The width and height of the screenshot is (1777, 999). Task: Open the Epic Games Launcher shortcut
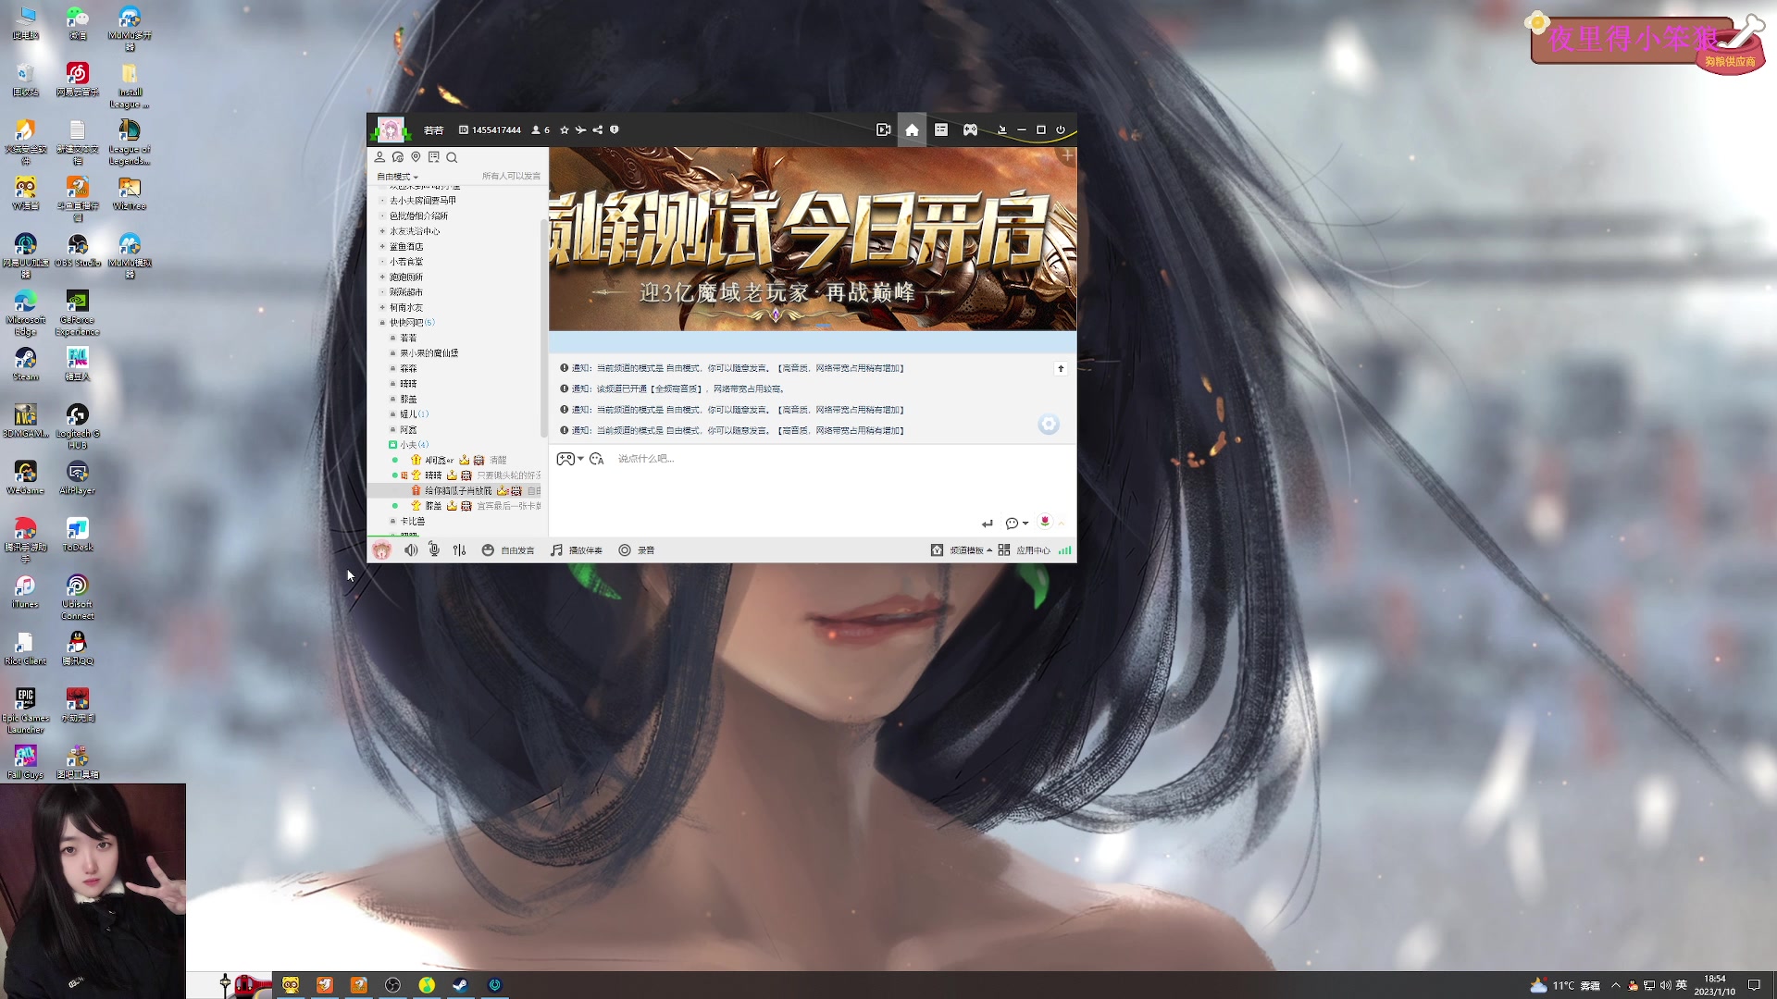(x=26, y=710)
